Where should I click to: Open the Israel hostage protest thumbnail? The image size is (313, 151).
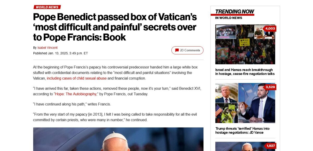[245, 44]
